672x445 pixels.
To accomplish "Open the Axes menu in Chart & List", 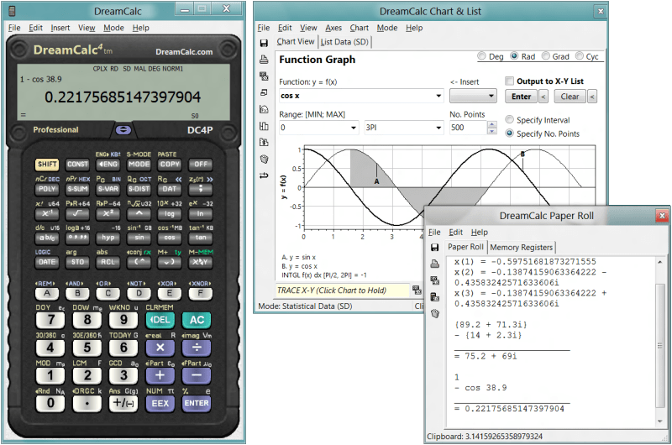I will tap(333, 28).
